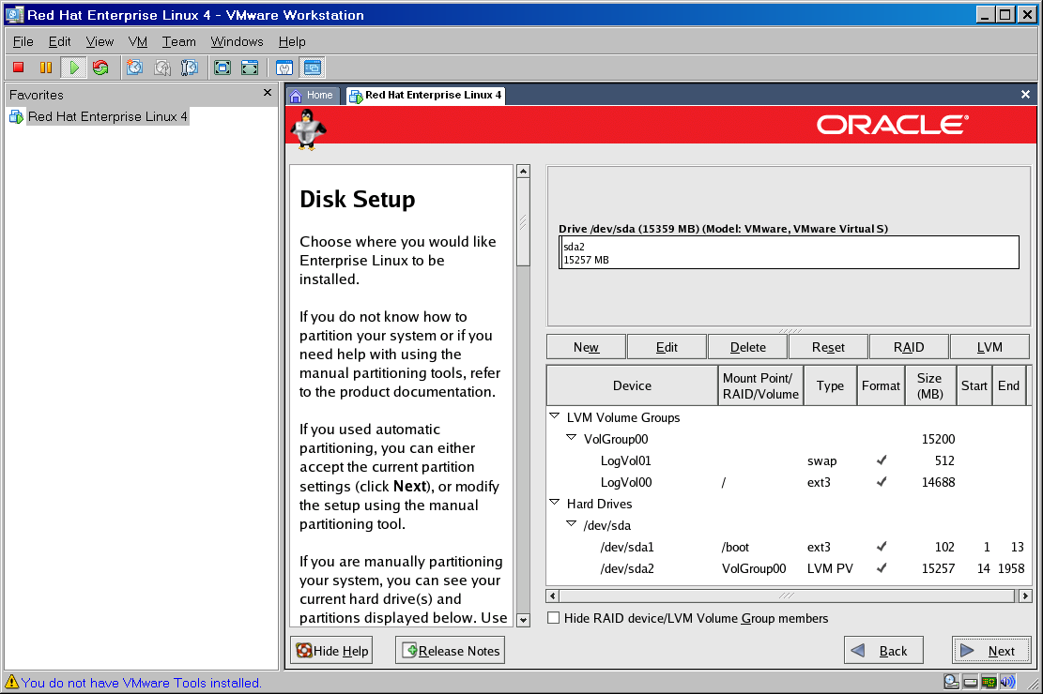This screenshot has width=1043, height=694.
Task: Click the network adapter status icon
Action: tap(989, 682)
